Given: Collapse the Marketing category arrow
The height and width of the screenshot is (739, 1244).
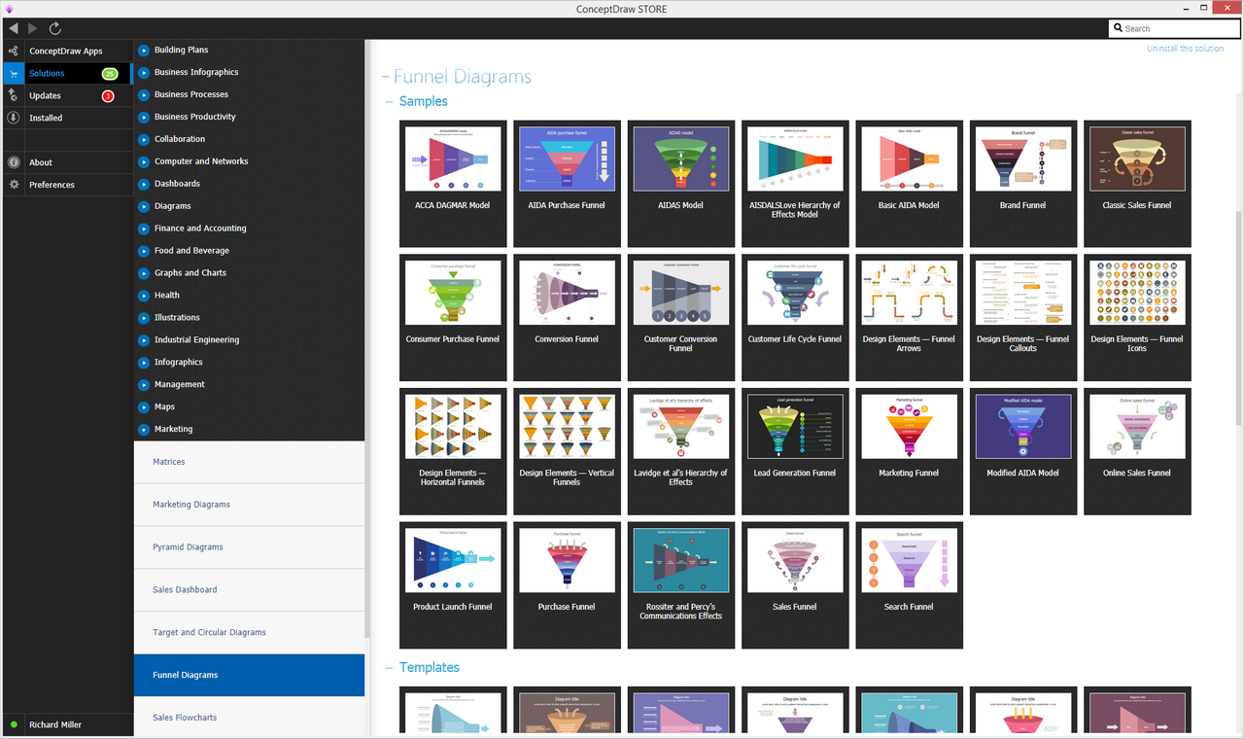Looking at the screenshot, I should pos(144,429).
